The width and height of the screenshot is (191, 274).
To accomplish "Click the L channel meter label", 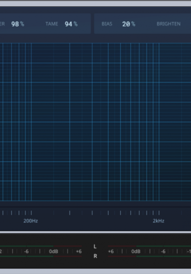I will 95,247.
